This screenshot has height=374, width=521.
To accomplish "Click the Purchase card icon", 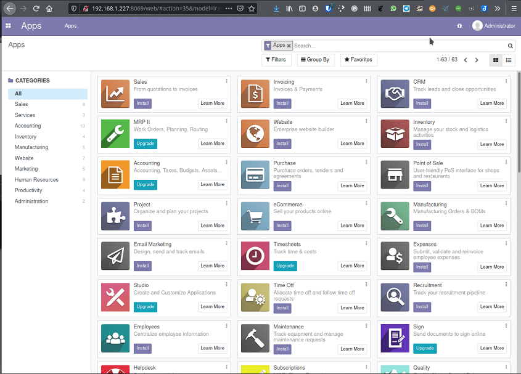I will [255, 175].
